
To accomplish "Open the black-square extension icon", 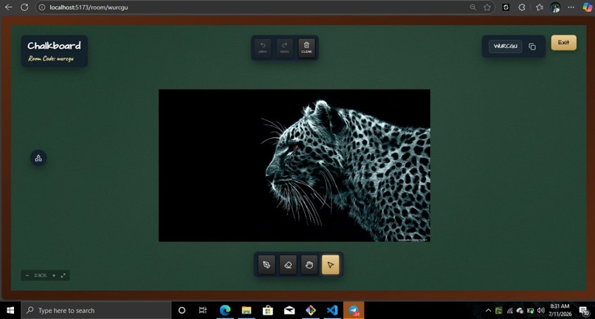I will click(506, 7).
